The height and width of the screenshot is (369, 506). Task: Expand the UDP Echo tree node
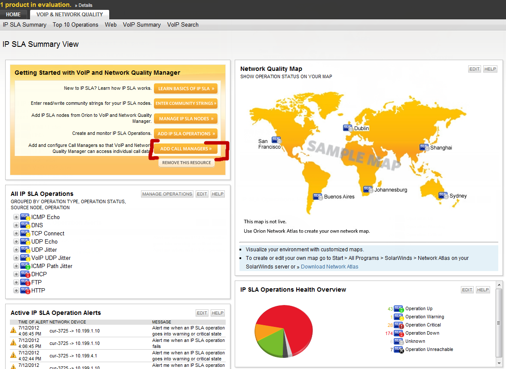(x=16, y=241)
